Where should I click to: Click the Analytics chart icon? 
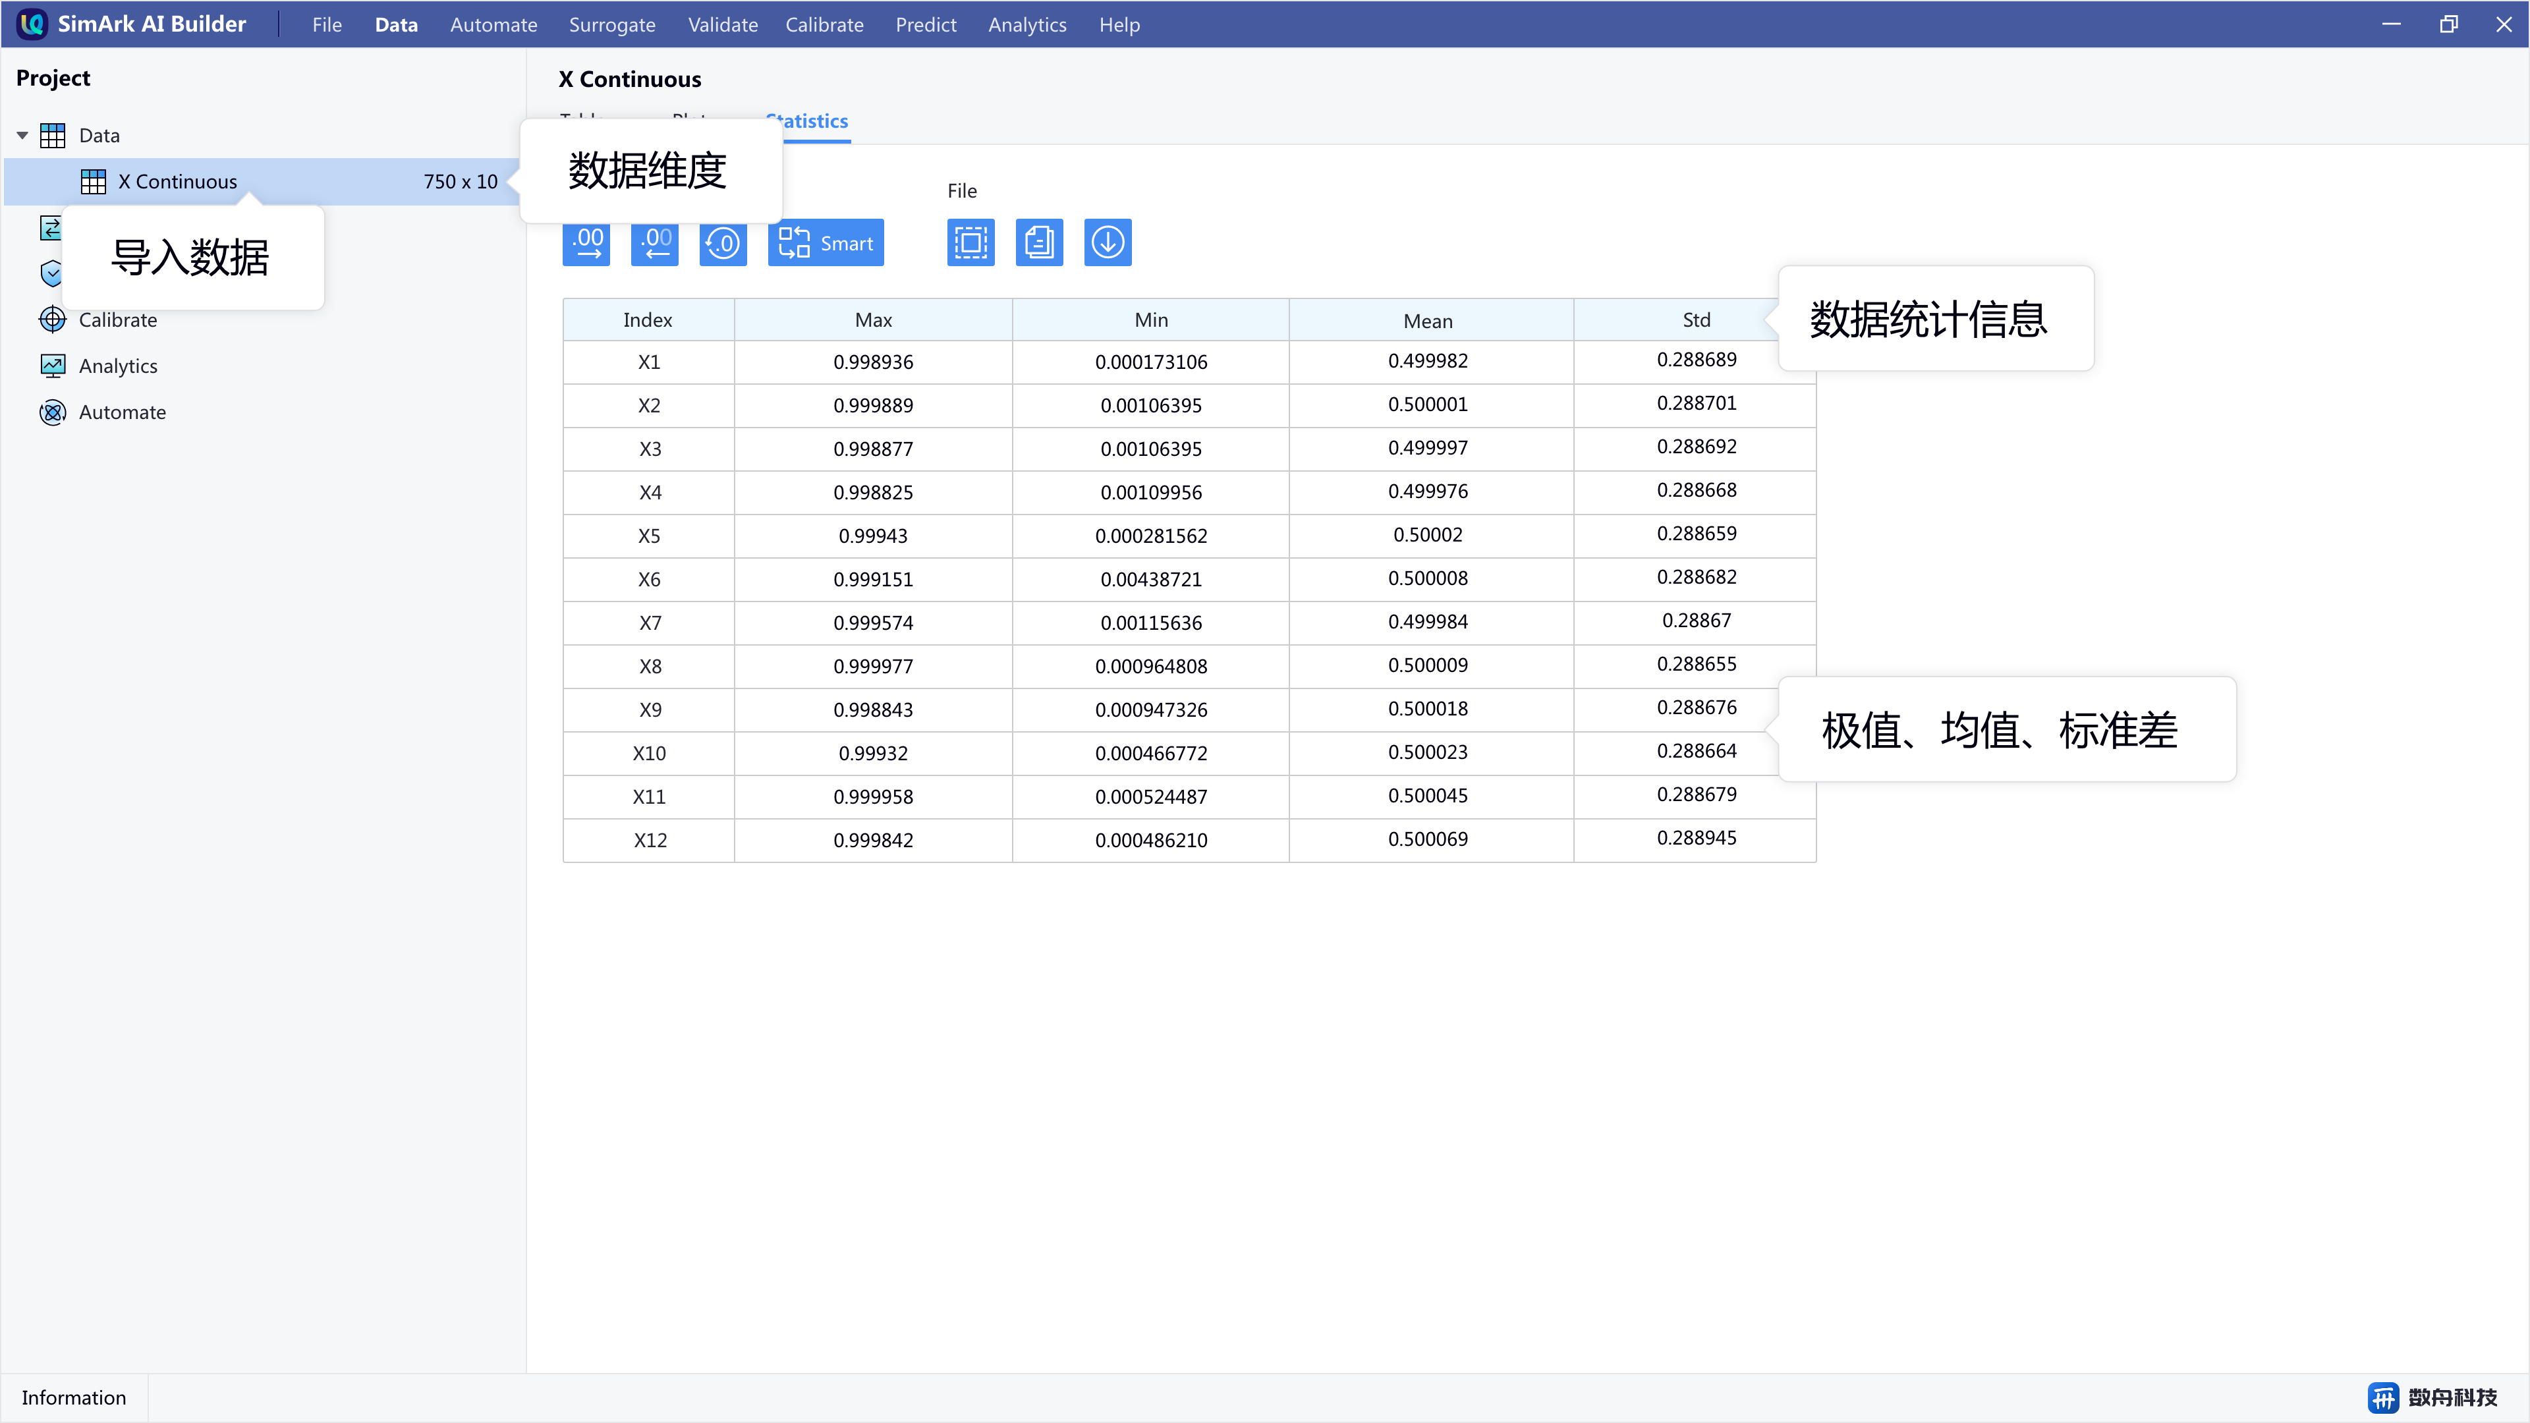(52, 366)
